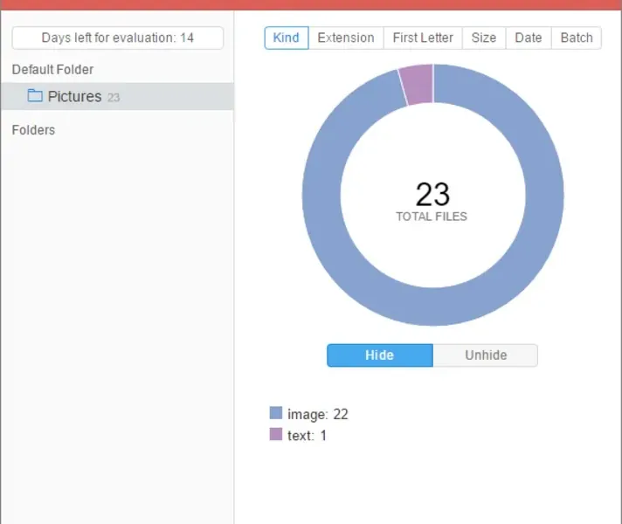Select the purple text segment of the donut chart

tap(418, 85)
